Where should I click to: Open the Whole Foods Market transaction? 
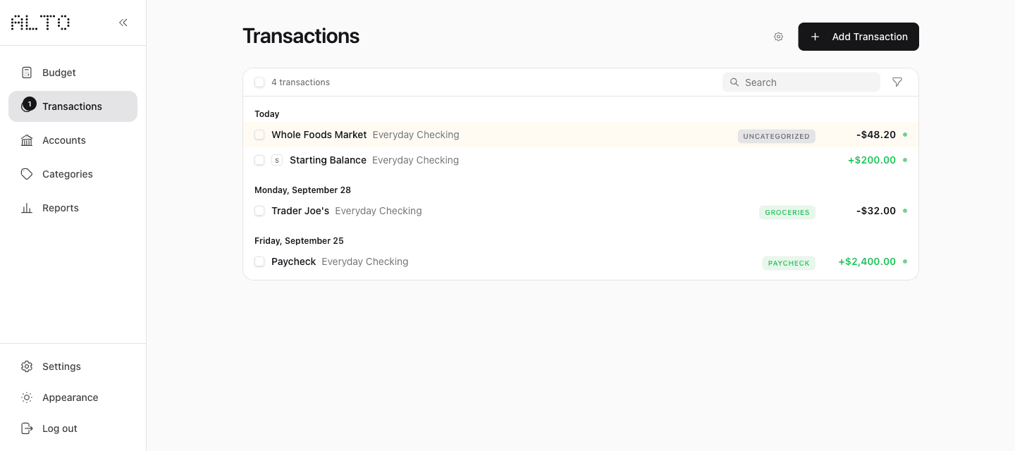pos(319,135)
